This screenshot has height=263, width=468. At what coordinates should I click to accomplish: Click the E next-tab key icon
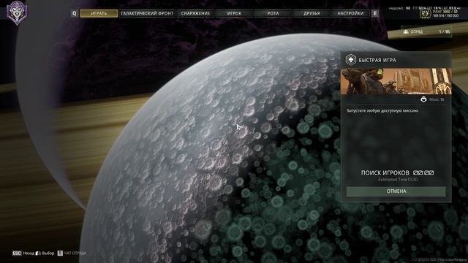[x=375, y=13]
